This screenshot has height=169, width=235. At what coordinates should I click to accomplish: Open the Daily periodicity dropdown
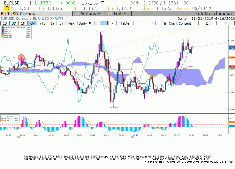coord(85,23)
